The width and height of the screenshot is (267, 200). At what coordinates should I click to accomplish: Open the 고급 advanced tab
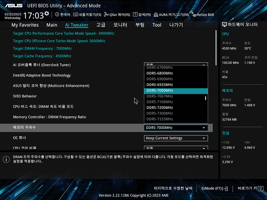[x=101, y=25]
